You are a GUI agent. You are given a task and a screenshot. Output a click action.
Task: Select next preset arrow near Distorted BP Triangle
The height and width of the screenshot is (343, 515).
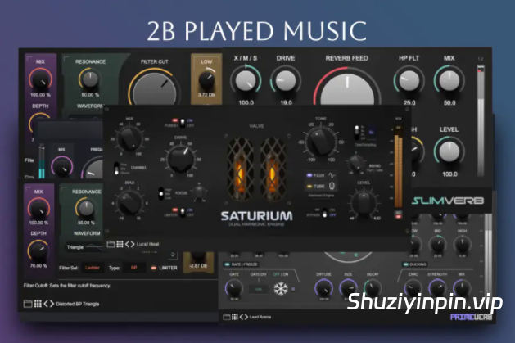point(52,304)
